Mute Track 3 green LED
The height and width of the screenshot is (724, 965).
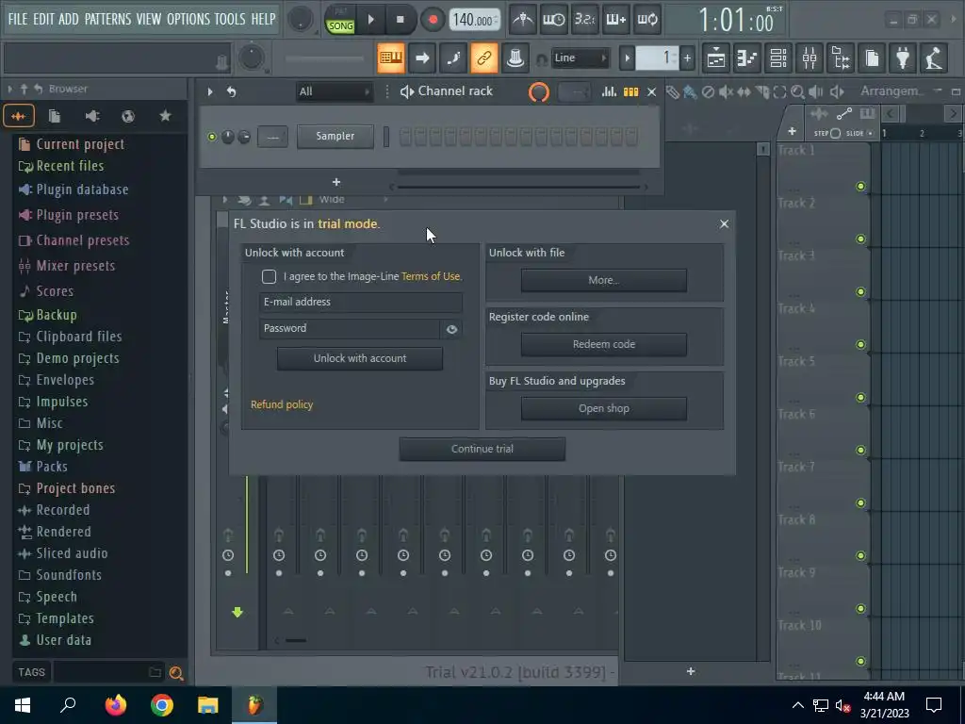(x=861, y=292)
